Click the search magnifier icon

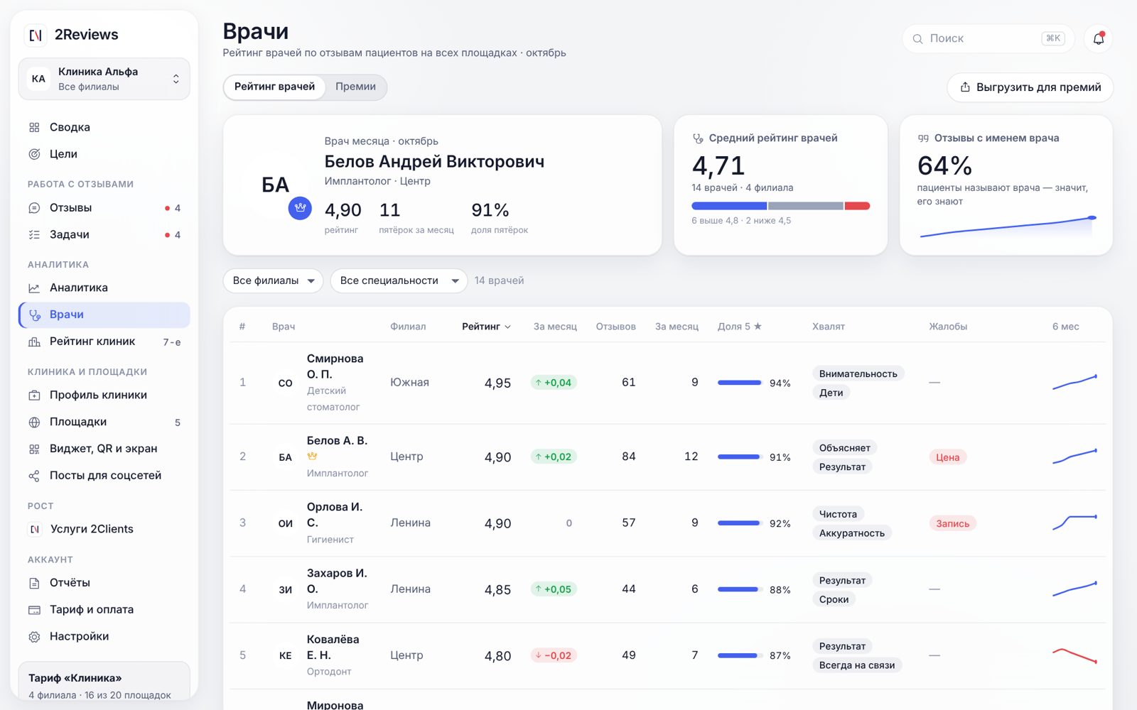coord(918,39)
